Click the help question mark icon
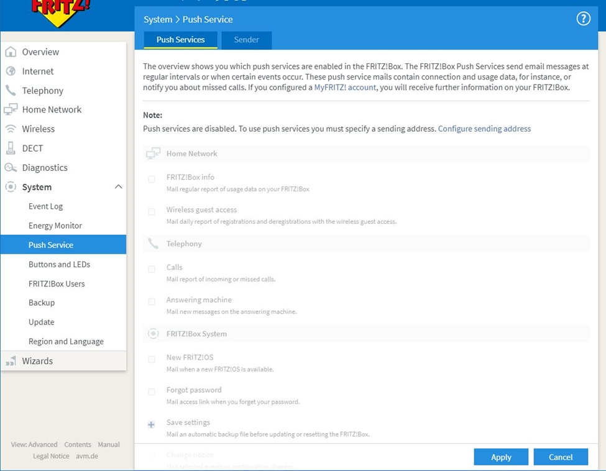The height and width of the screenshot is (471, 606). point(583,19)
